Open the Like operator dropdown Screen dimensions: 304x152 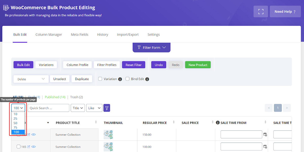coord(94,108)
